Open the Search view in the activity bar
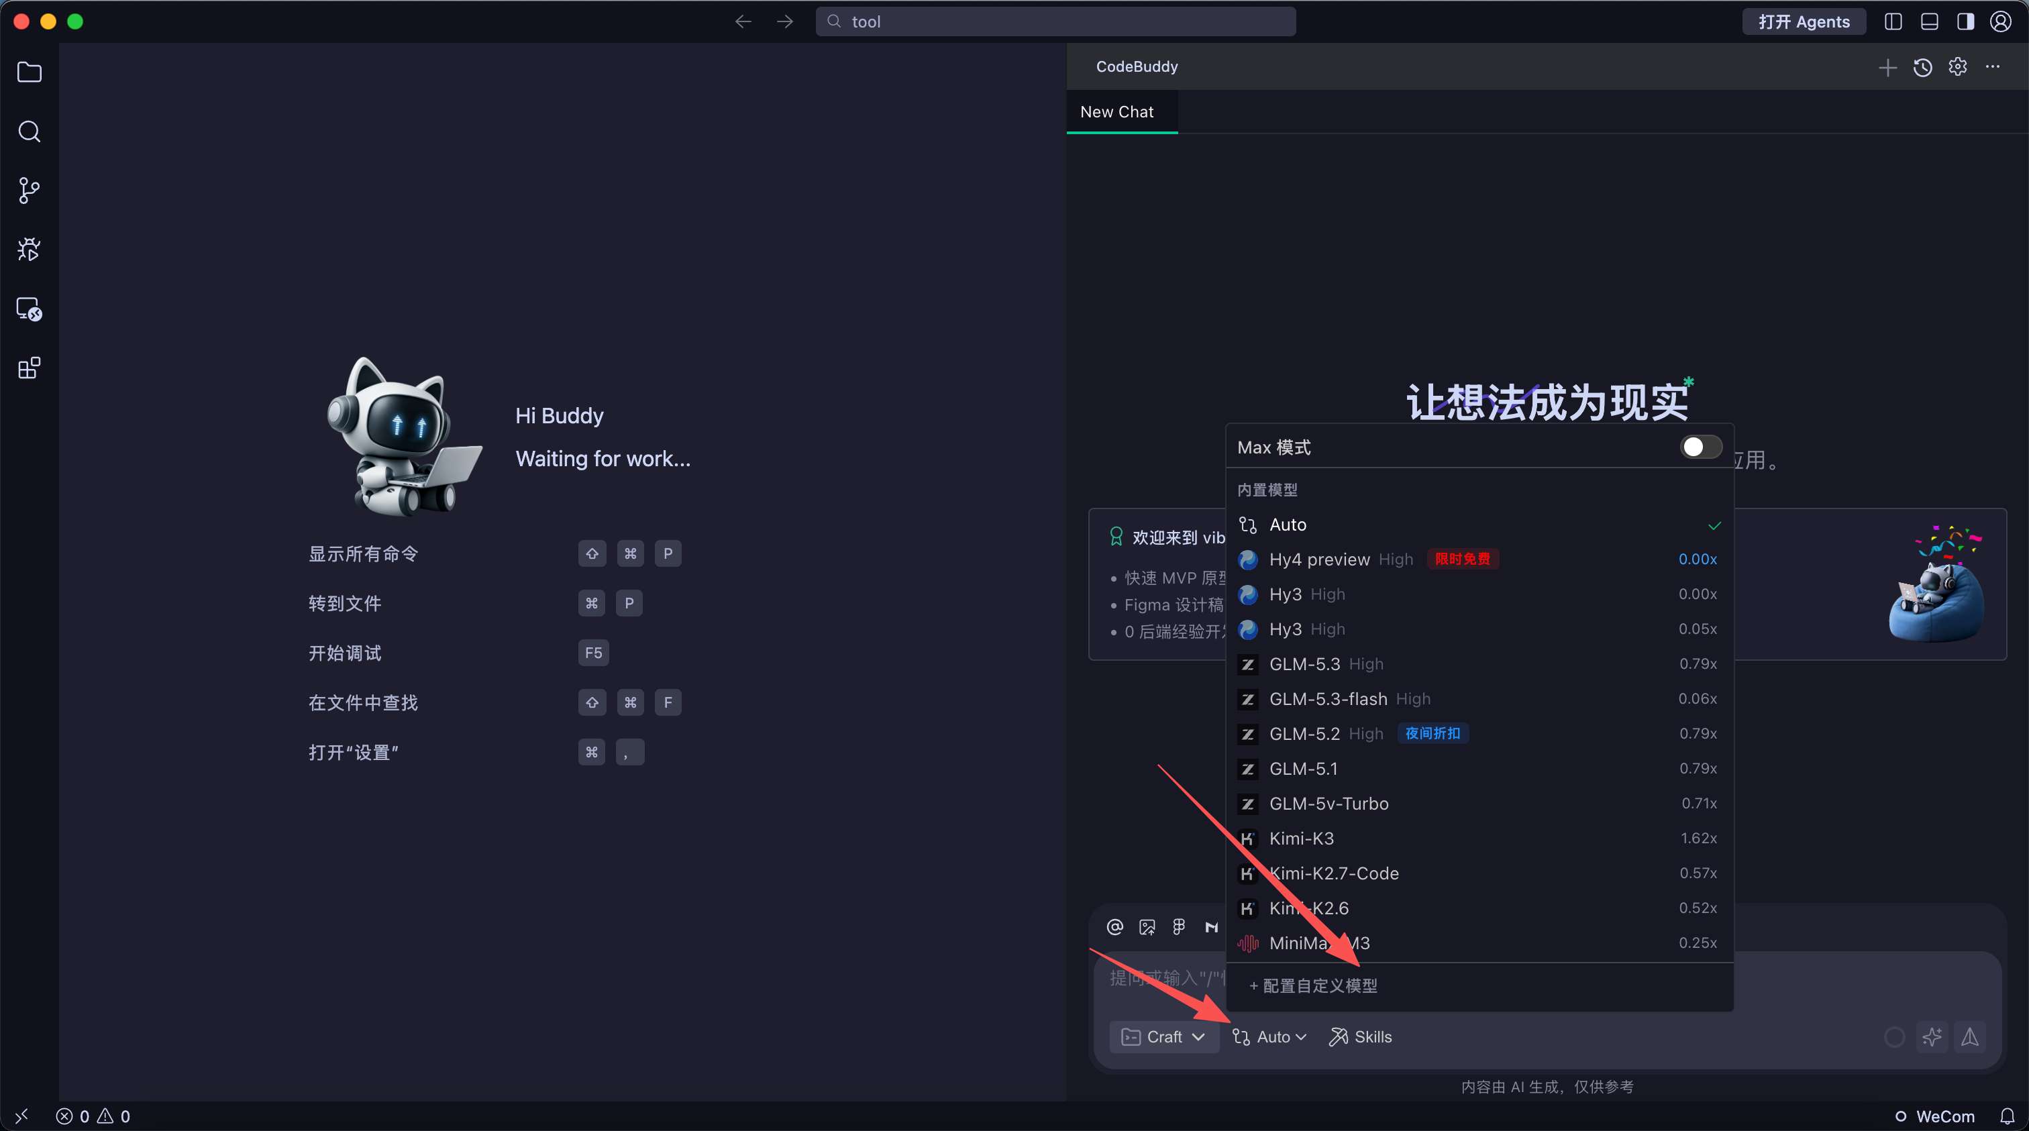Viewport: 2029px width, 1131px height. [x=29, y=131]
